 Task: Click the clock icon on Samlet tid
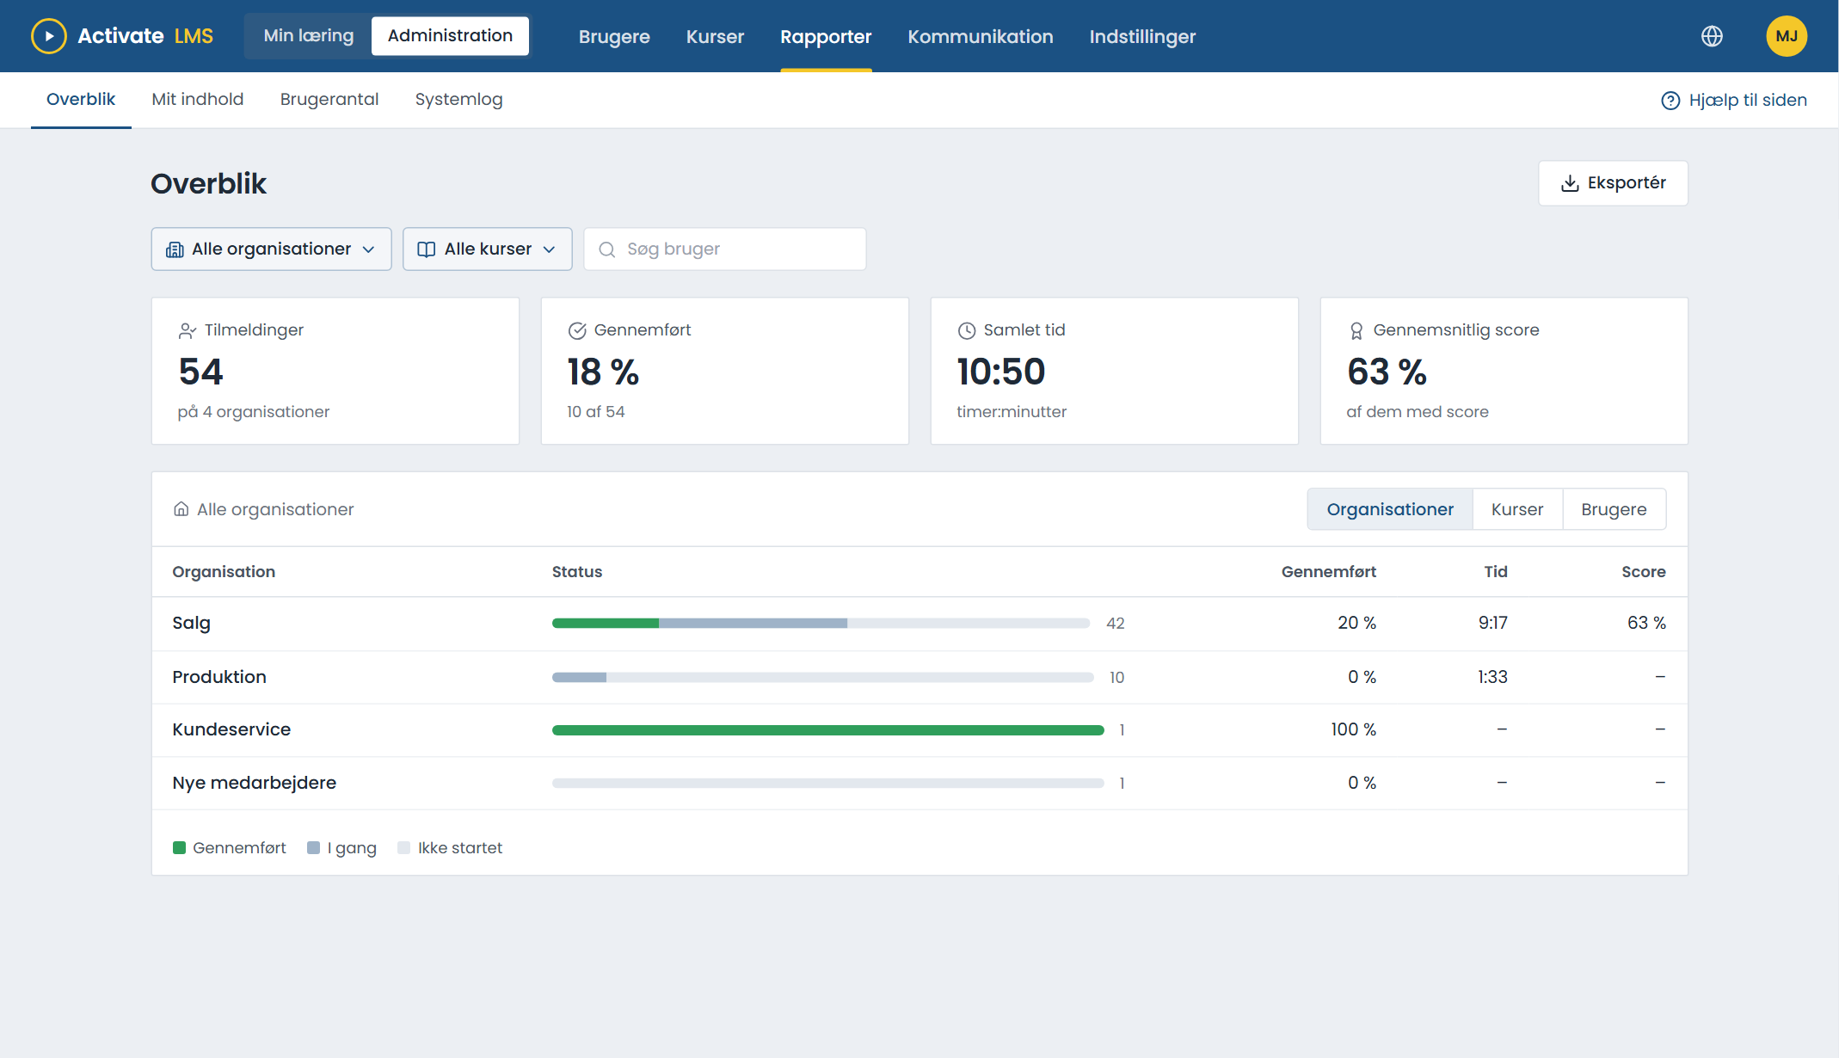pos(967,330)
